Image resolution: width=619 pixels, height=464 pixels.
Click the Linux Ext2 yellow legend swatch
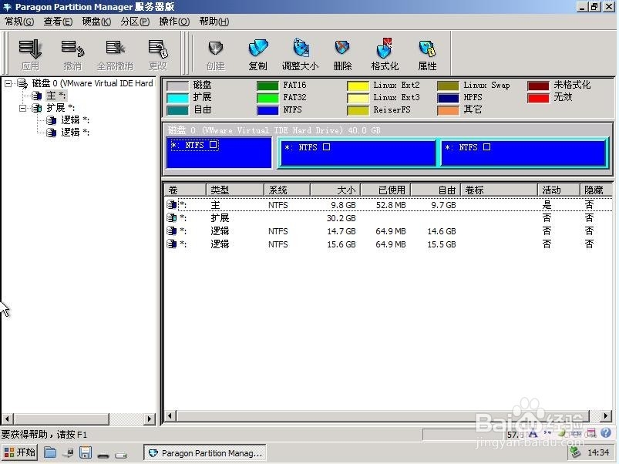point(358,86)
